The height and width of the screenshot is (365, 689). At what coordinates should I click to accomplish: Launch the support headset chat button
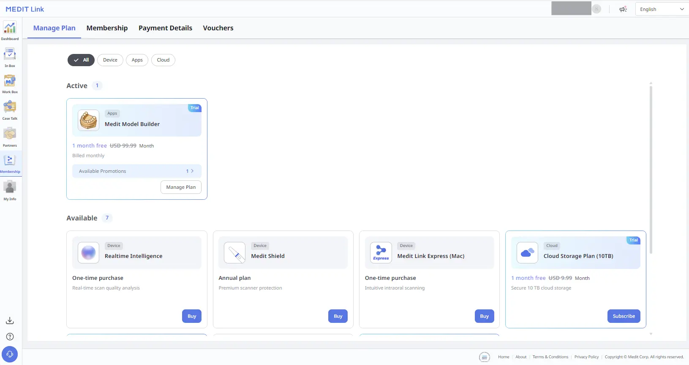point(10,354)
